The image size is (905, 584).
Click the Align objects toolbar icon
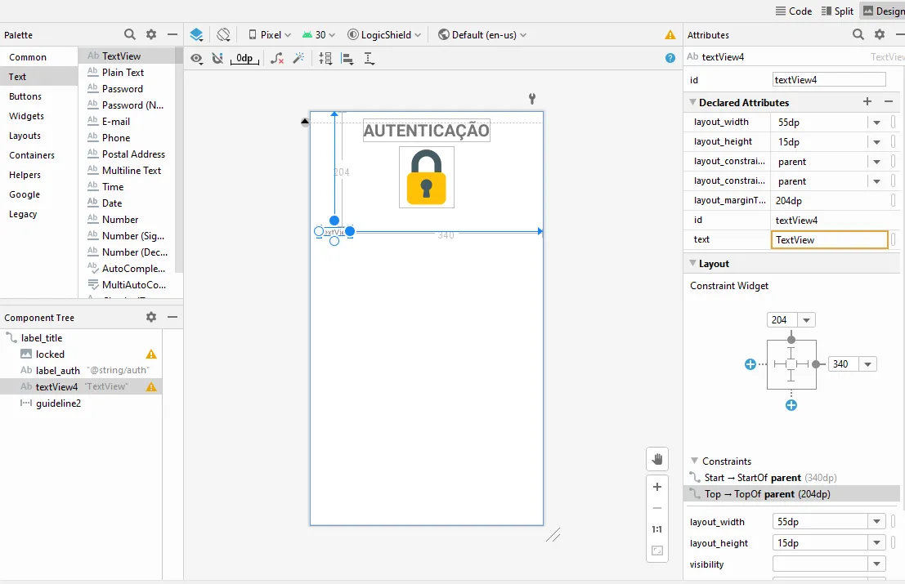[x=347, y=58]
